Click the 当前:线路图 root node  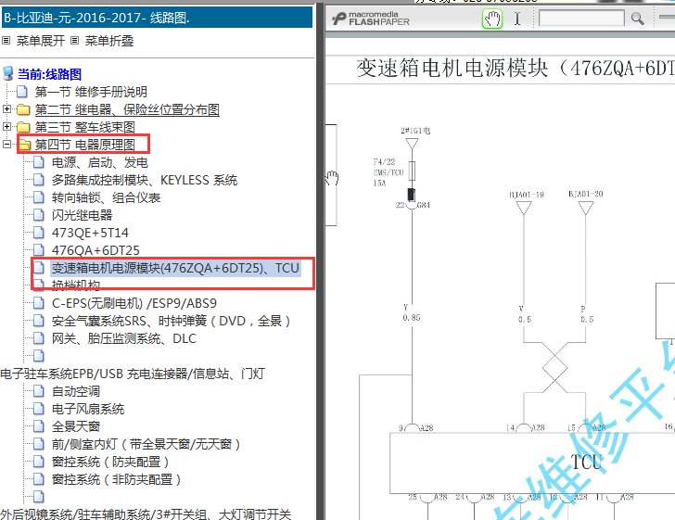(x=49, y=74)
